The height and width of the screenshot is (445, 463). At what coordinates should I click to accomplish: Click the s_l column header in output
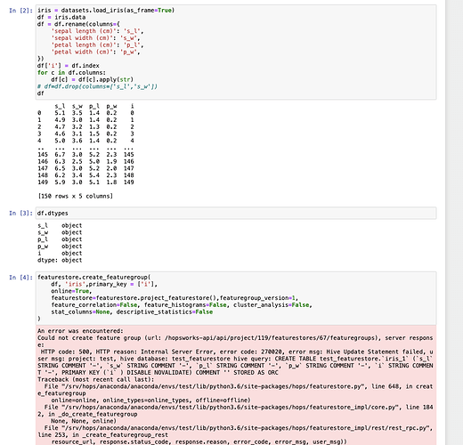click(x=60, y=106)
